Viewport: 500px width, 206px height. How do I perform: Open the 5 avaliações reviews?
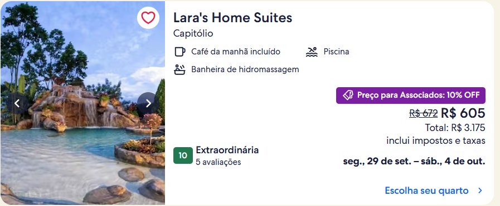click(219, 162)
